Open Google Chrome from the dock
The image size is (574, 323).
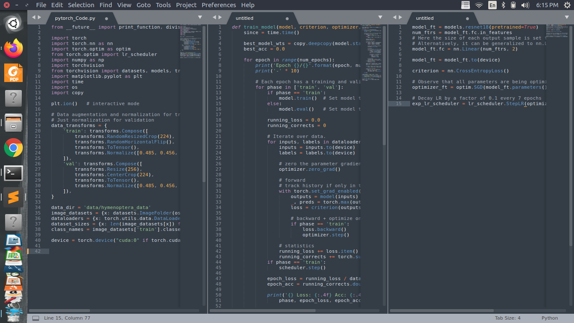tap(13, 148)
